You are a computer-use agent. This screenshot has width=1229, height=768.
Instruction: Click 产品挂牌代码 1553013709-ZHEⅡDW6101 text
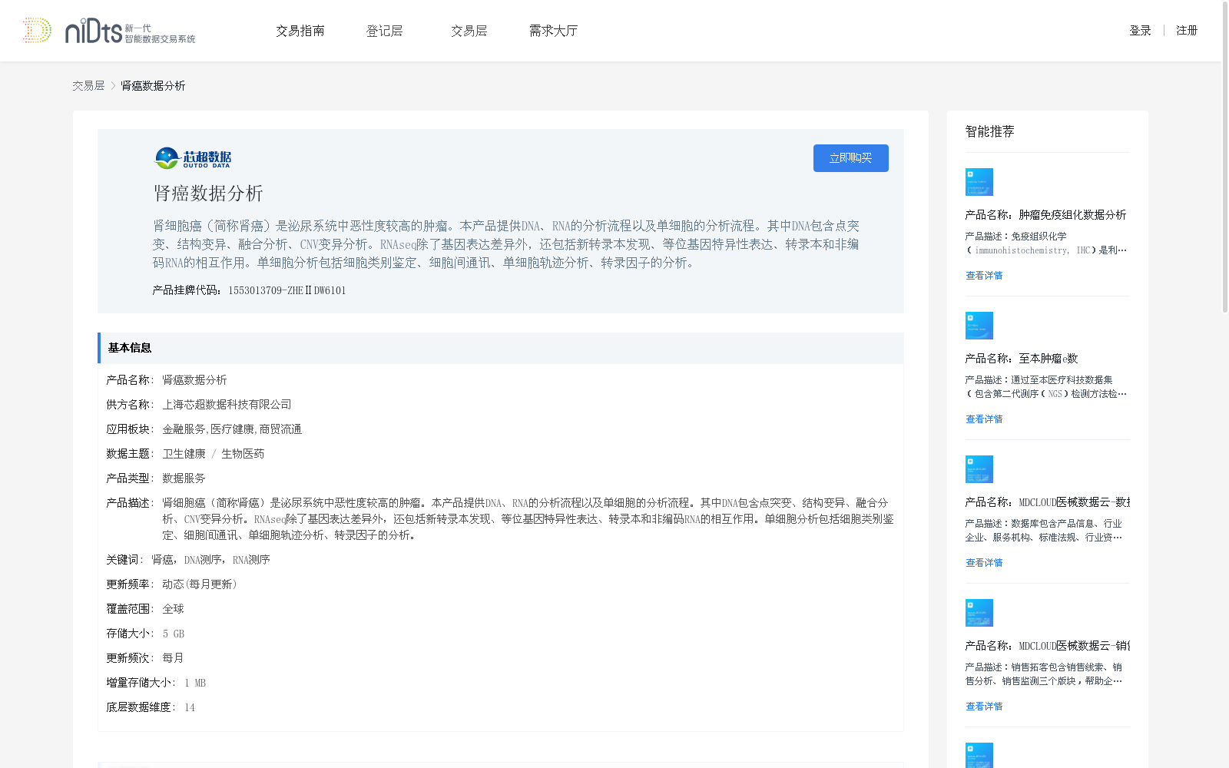tap(249, 290)
